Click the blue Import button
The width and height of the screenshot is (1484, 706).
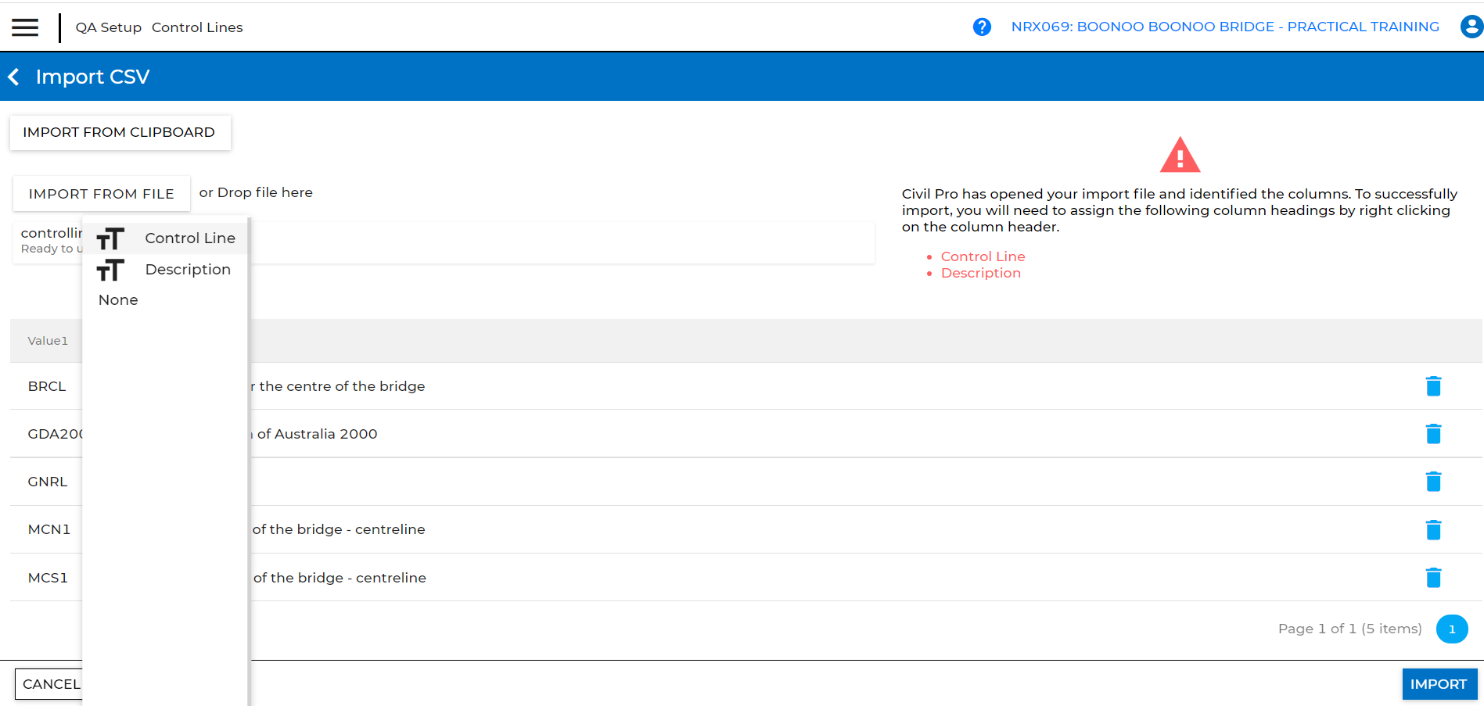(1439, 684)
